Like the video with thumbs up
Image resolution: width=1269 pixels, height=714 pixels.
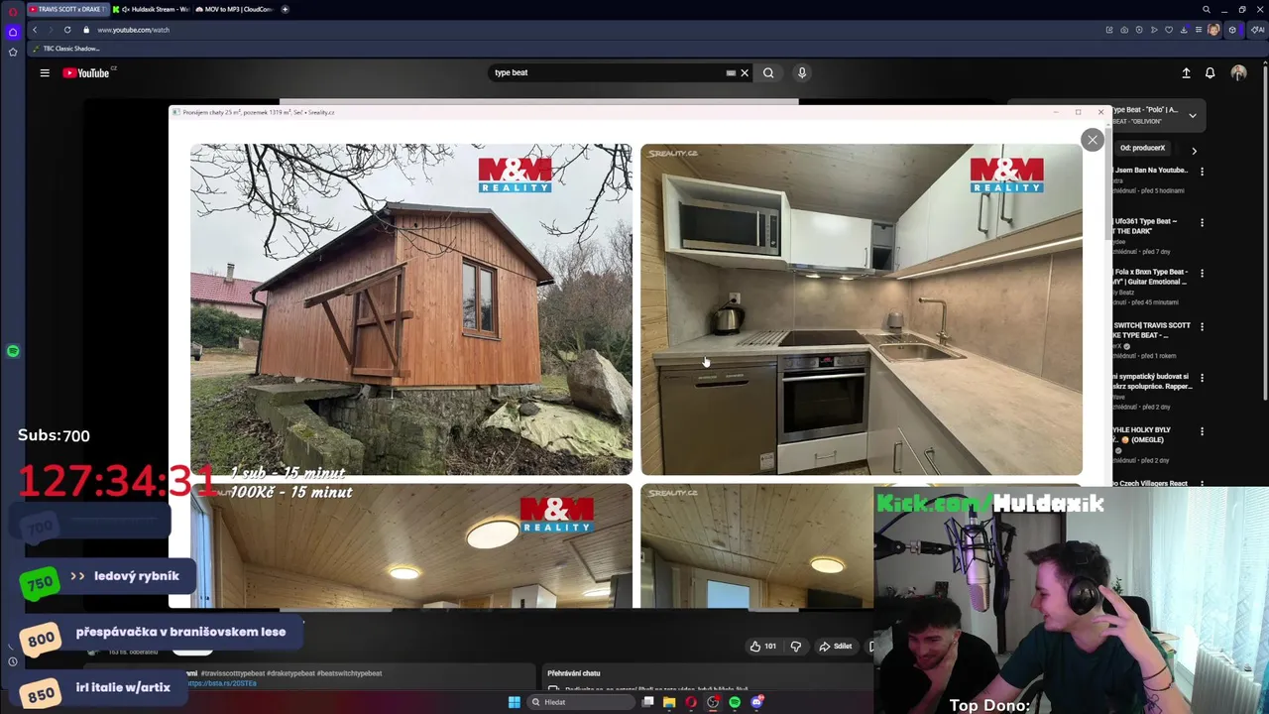(x=762, y=647)
